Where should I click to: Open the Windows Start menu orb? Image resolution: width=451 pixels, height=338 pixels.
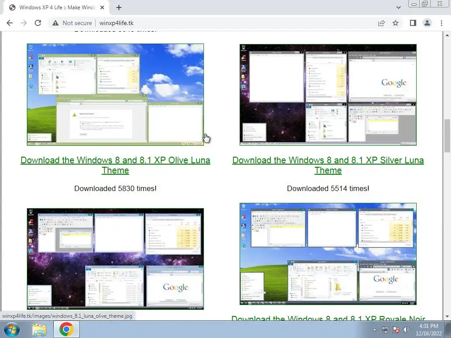tap(12, 329)
